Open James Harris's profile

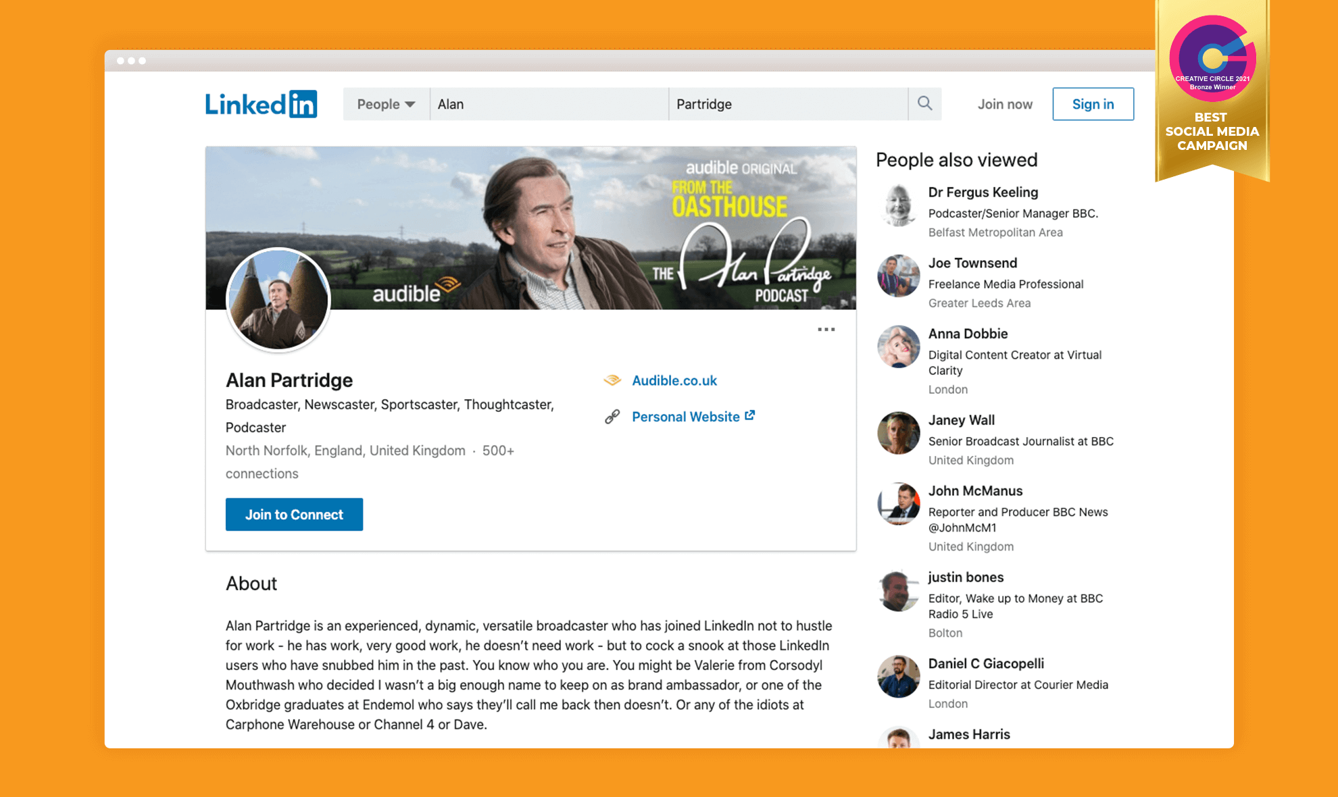pyautogui.click(x=969, y=734)
